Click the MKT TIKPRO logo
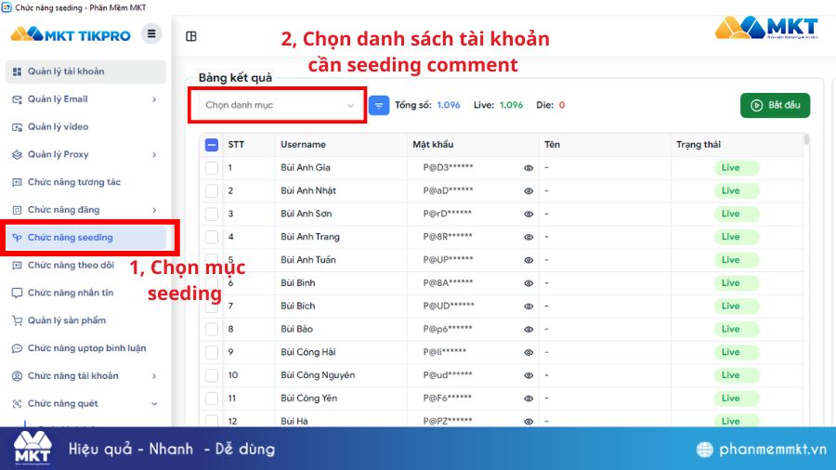 point(71,34)
